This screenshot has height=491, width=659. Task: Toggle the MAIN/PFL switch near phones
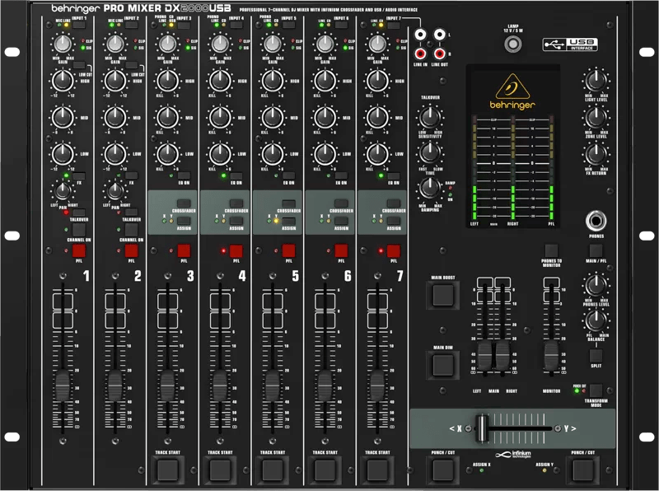(x=595, y=250)
